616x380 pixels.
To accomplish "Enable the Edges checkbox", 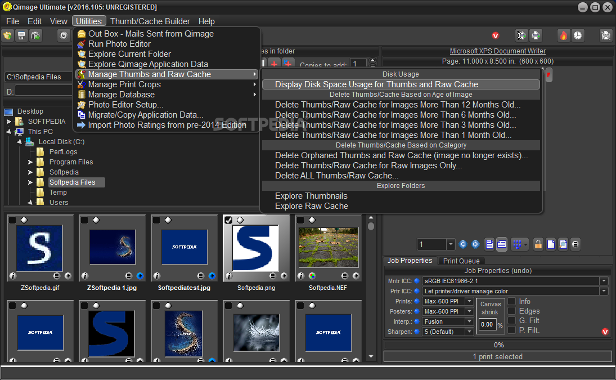I will coord(512,311).
